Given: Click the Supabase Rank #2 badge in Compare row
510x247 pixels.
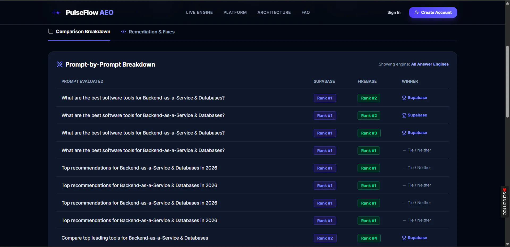Looking at the screenshot, I should (x=325, y=238).
